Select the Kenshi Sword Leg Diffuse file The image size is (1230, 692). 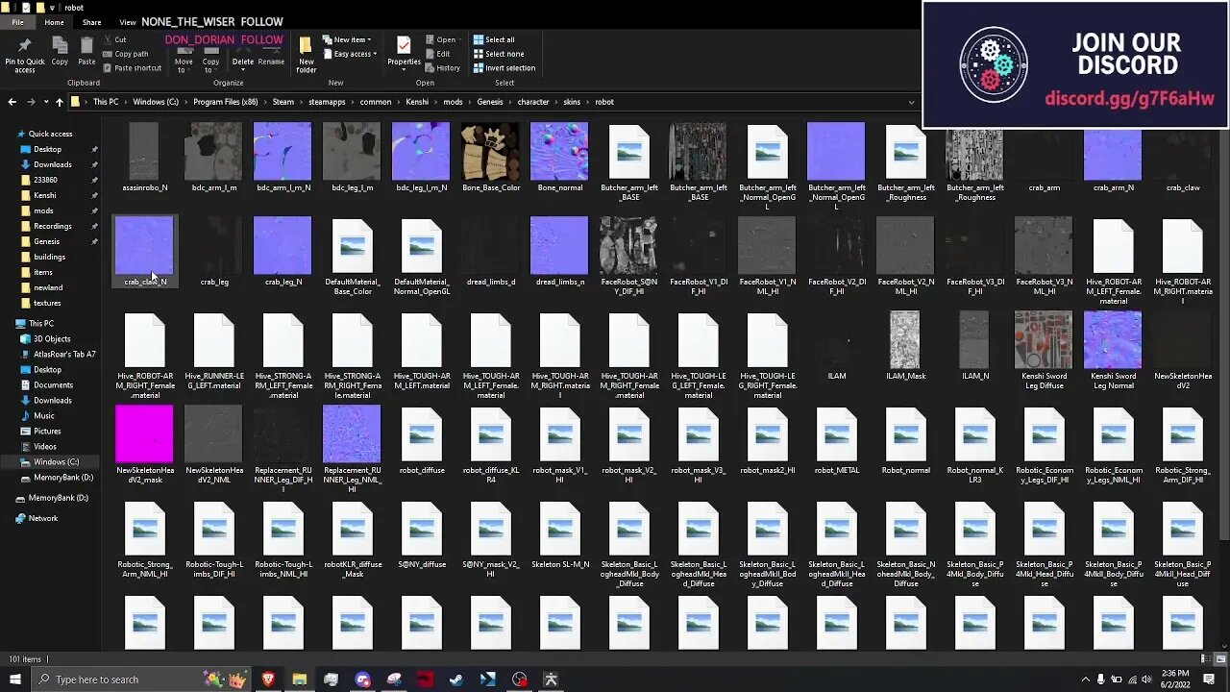click(1044, 351)
